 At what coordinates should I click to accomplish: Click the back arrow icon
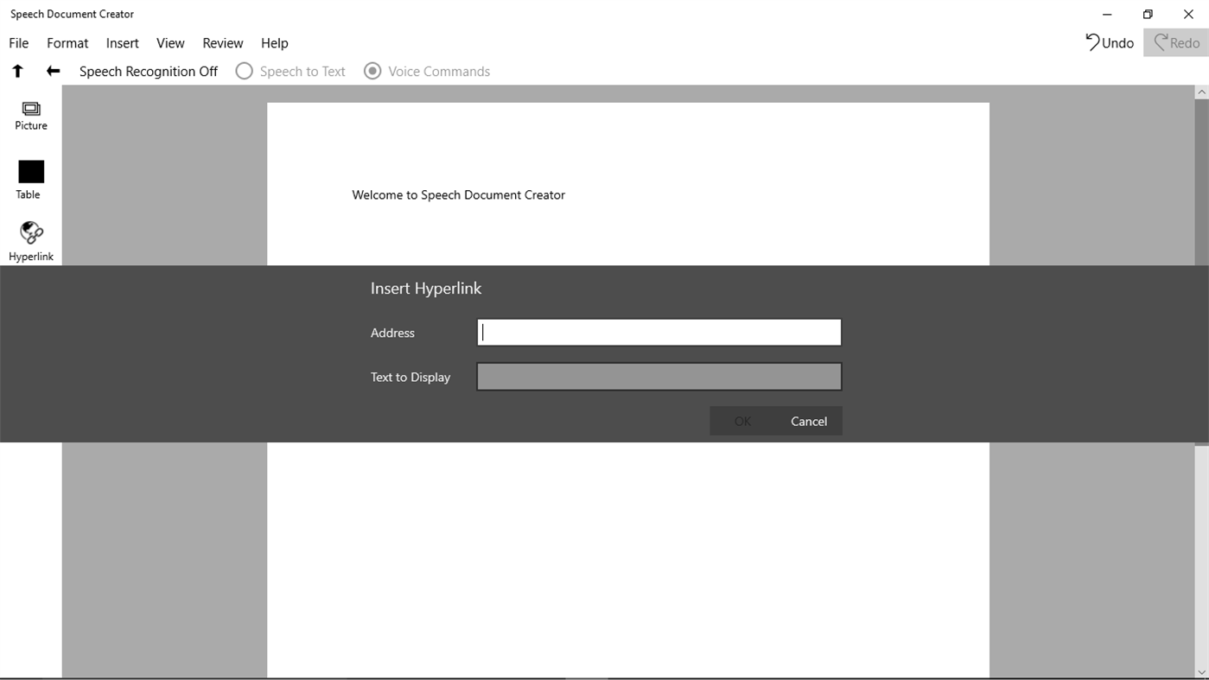[x=52, y=70]
